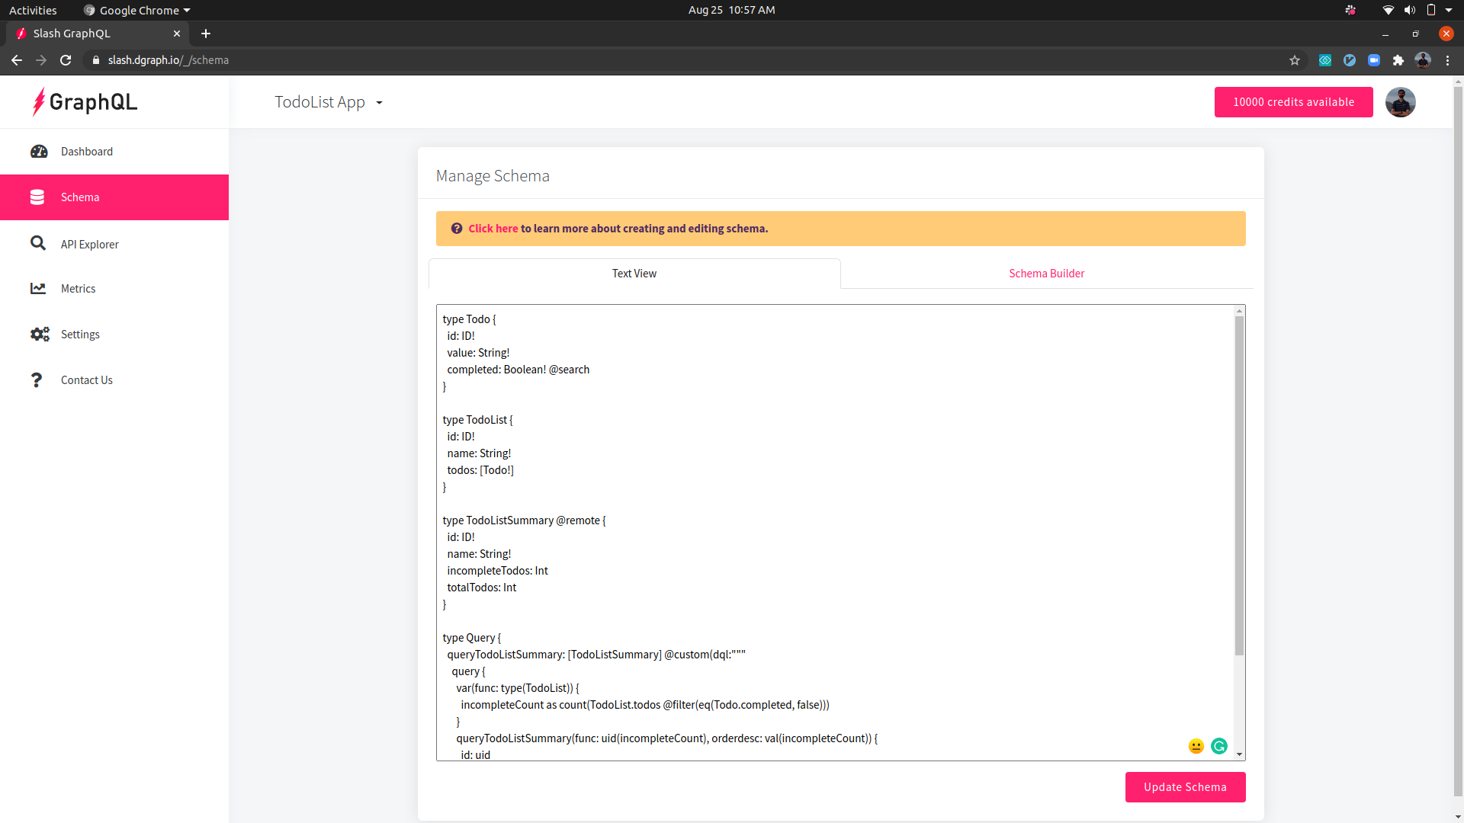Click the emoji face icon in editor
1464x823 pixels.
(1196, 746)
